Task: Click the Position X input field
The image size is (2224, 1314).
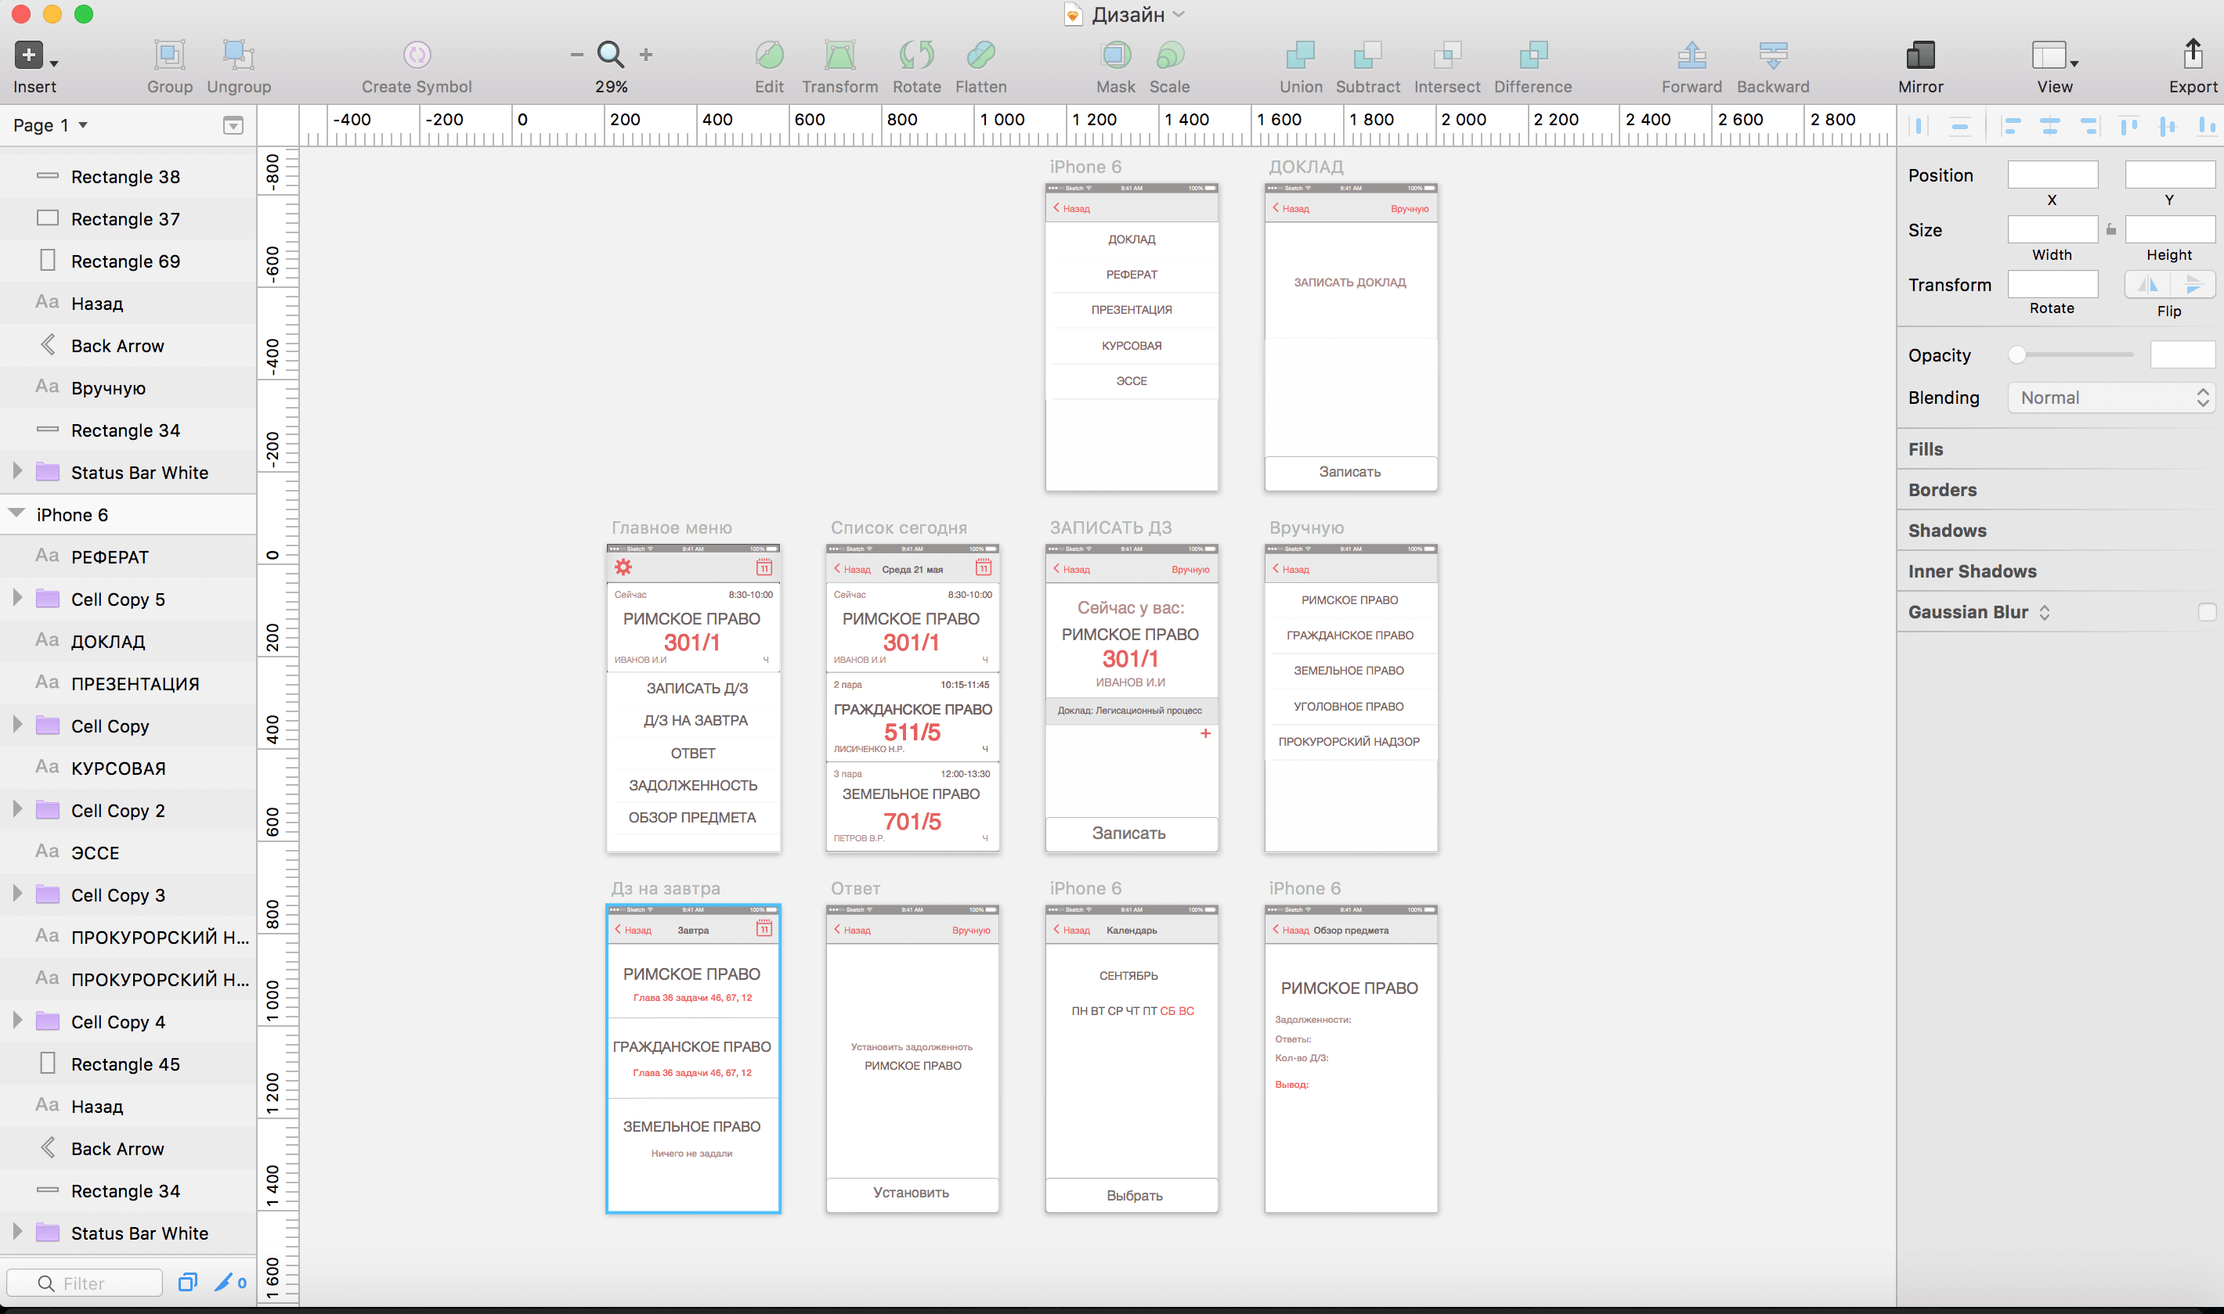Action: point(2053,175)
